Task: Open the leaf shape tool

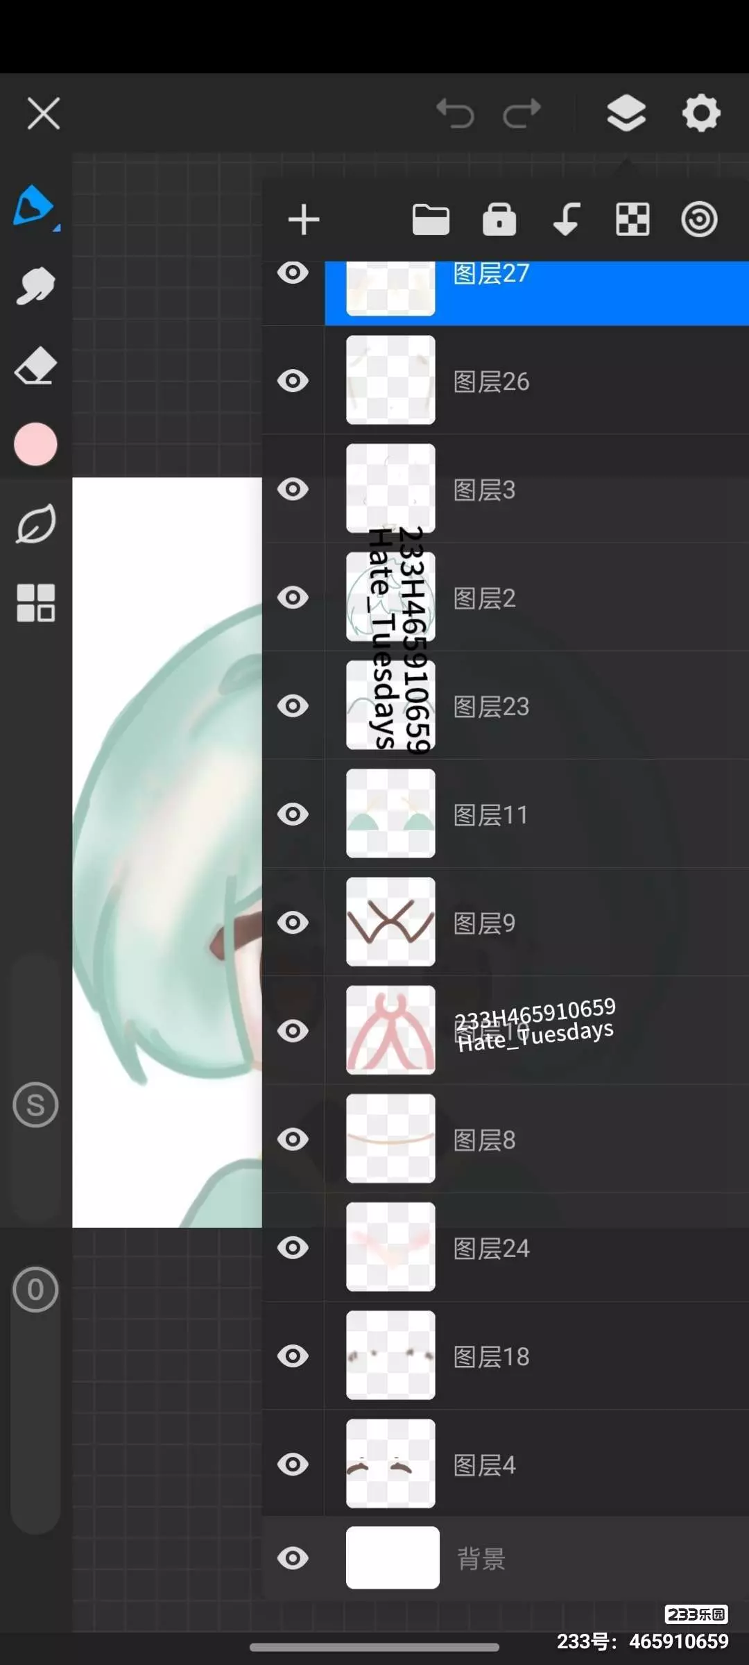Action: coord(35,523)
